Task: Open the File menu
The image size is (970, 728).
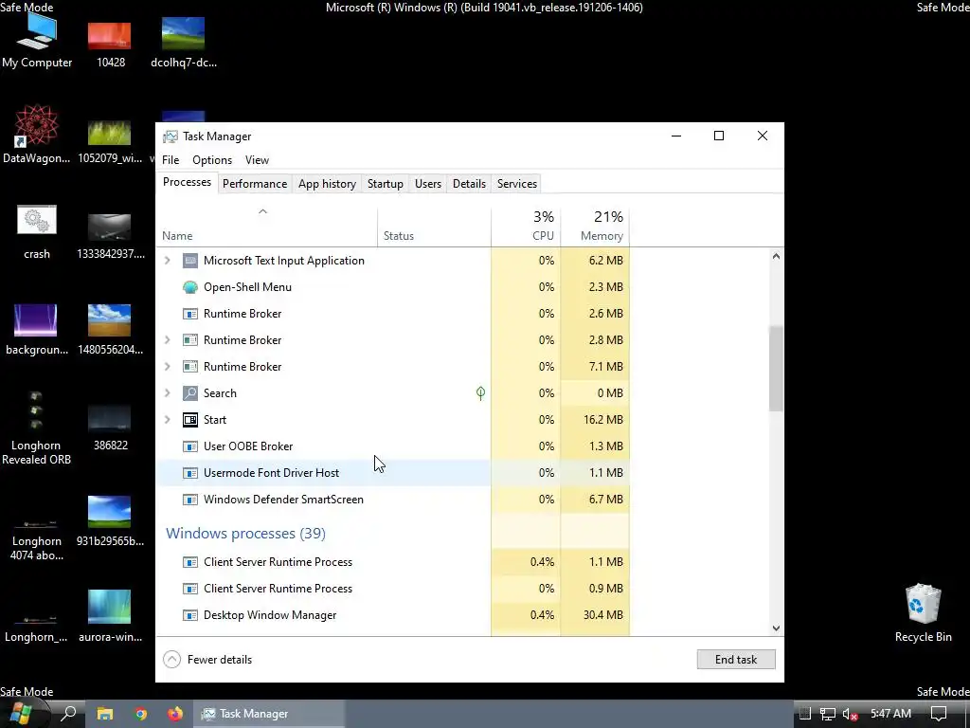Action: tap(171, 159)
